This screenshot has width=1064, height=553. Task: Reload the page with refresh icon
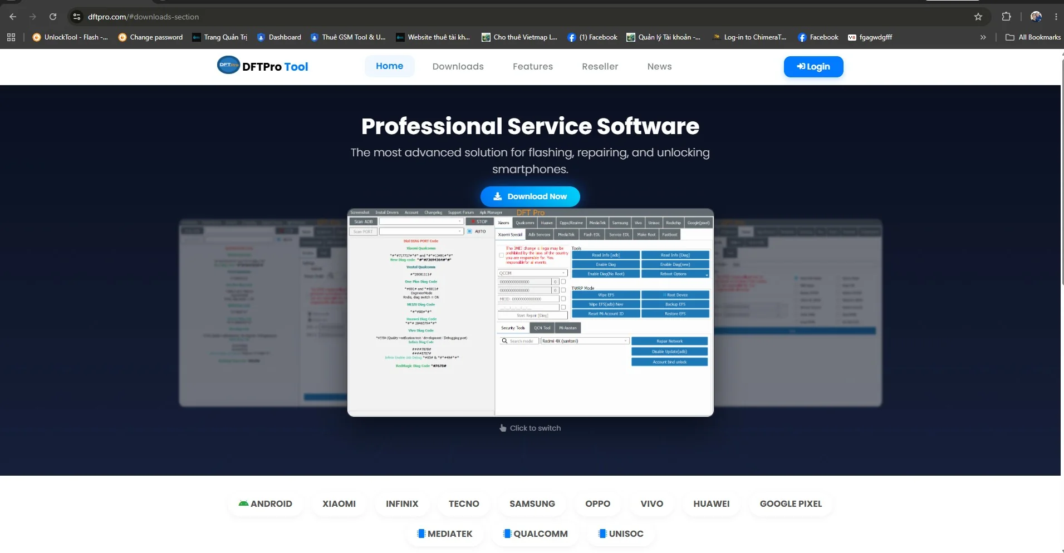tap(53, 17)
